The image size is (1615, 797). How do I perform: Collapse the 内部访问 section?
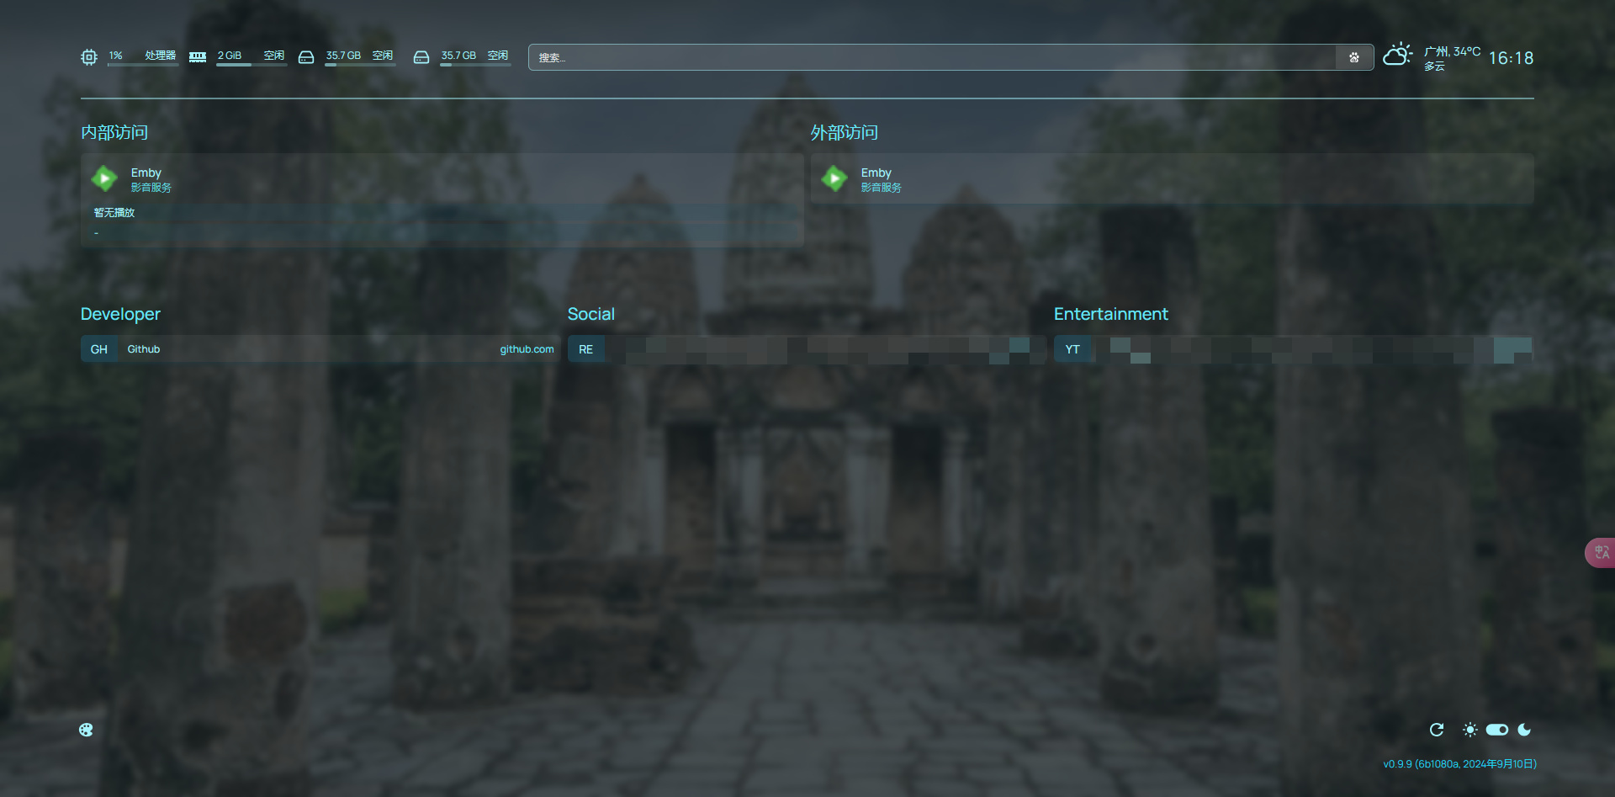tap(114, 132)
